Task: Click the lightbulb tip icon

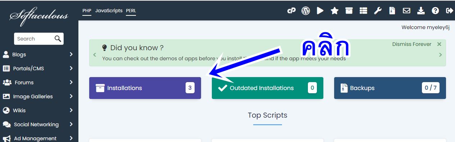Action: 104,47
